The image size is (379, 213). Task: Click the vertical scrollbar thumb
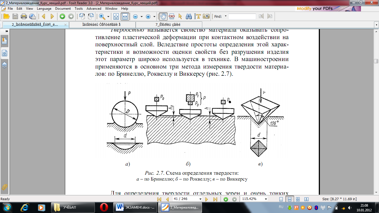coord(376,61)
